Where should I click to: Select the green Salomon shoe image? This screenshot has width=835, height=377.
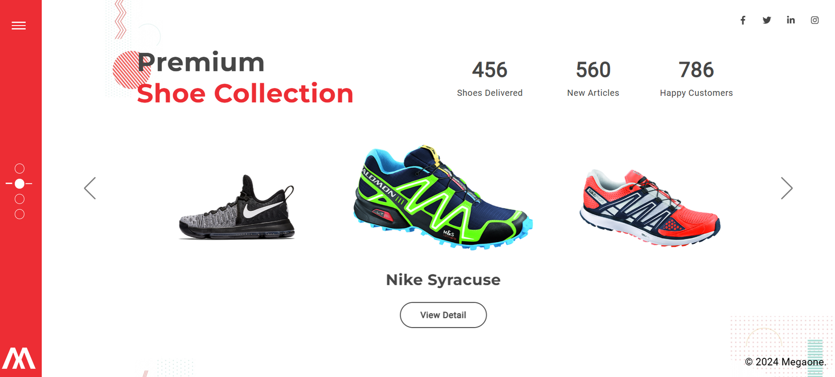tap(443, 197)
